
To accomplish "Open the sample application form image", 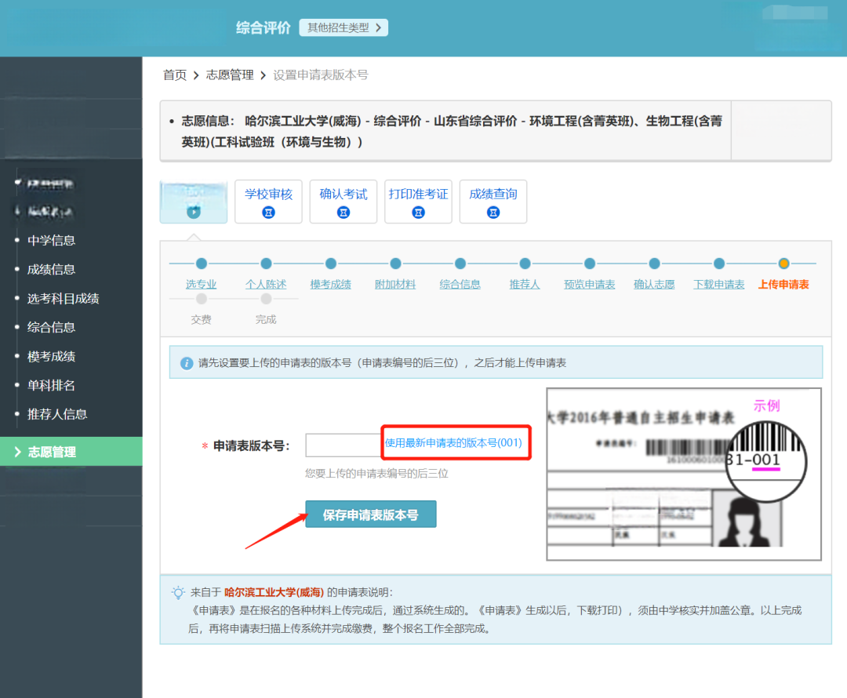I will 684,474.
